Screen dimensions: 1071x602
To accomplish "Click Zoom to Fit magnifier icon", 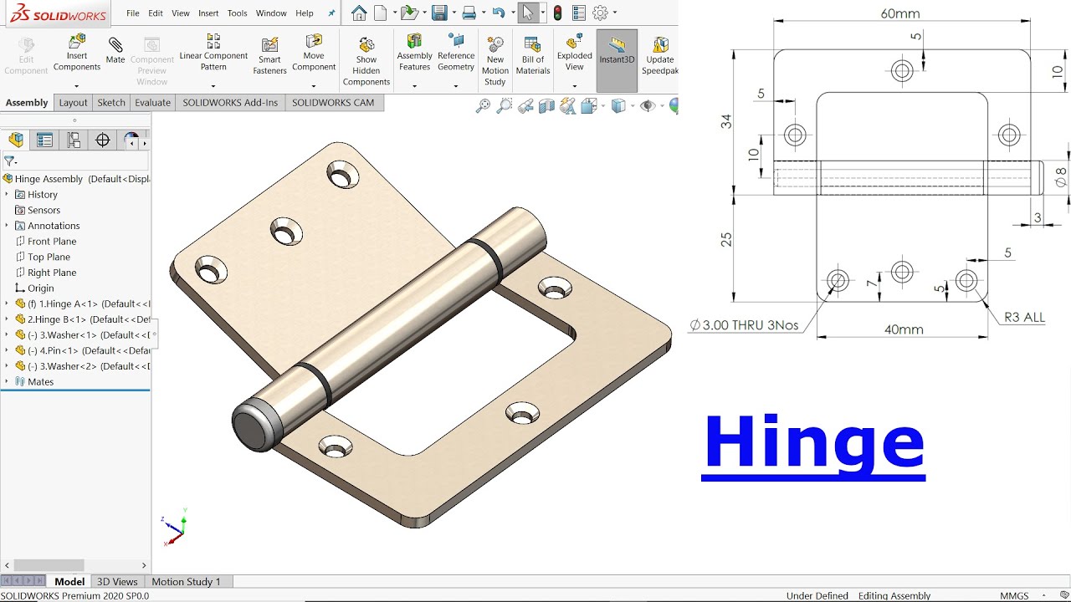I will (x=483, y=106).
